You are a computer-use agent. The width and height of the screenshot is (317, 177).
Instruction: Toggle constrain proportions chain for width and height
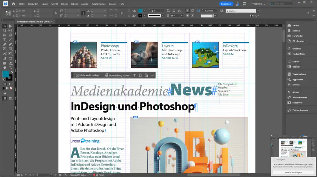(x=56, y=13)
